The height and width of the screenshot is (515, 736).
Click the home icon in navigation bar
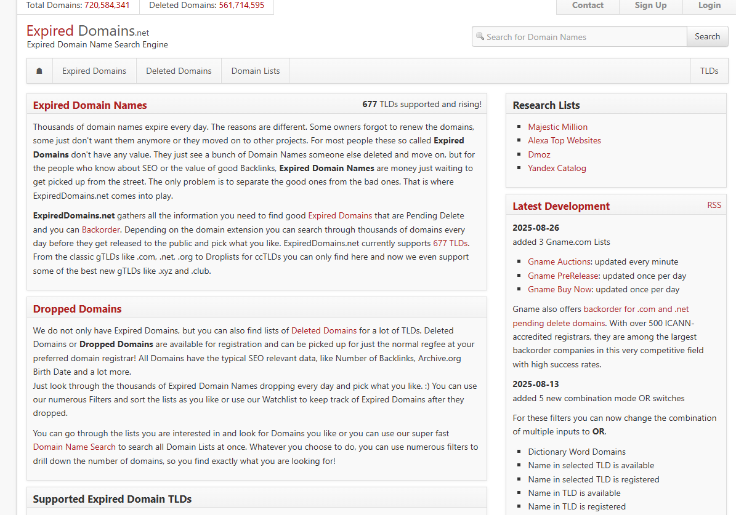point(39,71)
